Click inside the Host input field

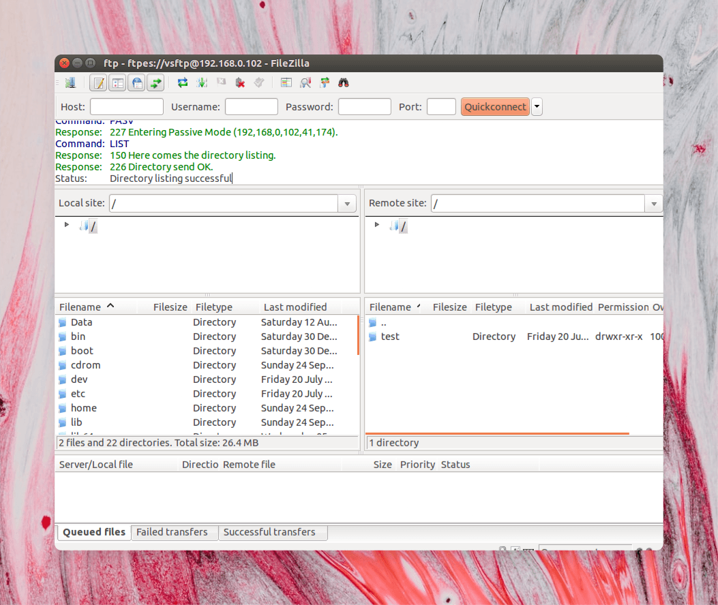point(126,106)
